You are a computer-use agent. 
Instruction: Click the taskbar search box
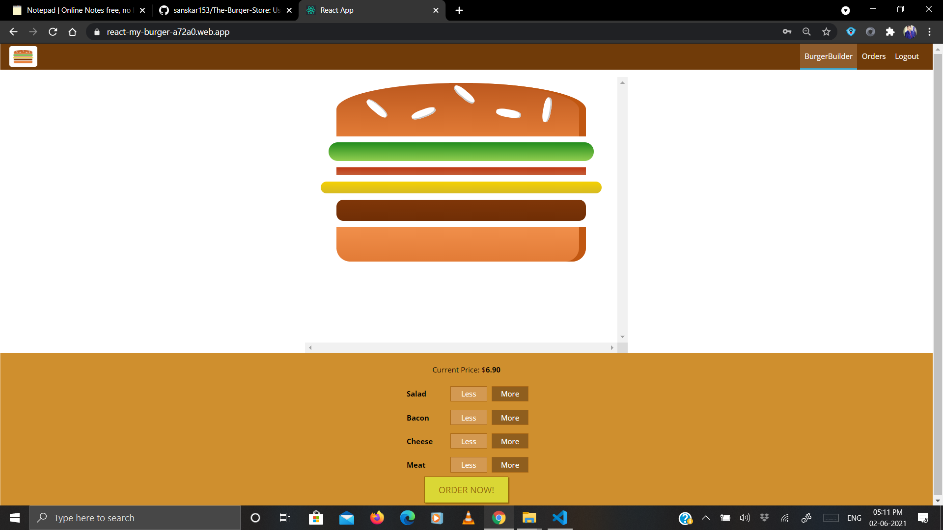(x=135, y=517)
